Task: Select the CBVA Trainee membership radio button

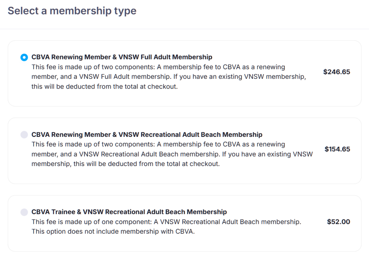Action: point(24,212)
